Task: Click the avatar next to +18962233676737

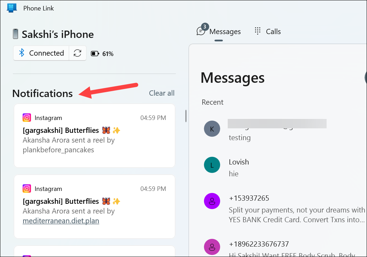Action: tap(212, 247)
